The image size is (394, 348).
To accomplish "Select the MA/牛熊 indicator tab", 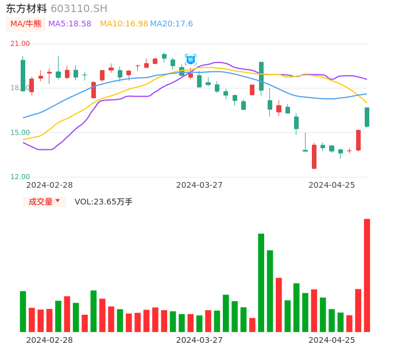I will [x=26, y=24].
